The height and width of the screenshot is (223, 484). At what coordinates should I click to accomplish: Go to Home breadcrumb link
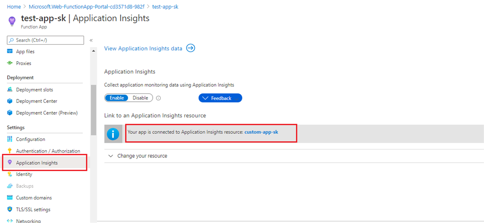14,7
